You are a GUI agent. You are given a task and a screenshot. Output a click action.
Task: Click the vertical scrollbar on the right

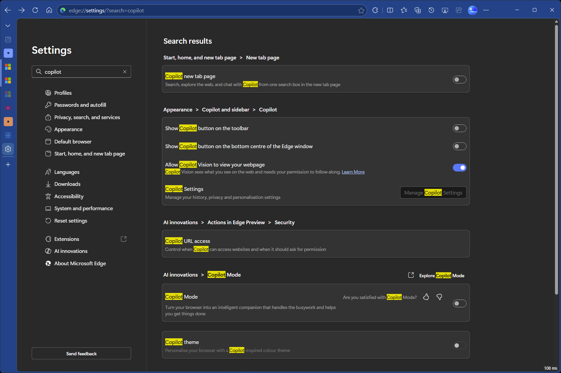[556, 160]
